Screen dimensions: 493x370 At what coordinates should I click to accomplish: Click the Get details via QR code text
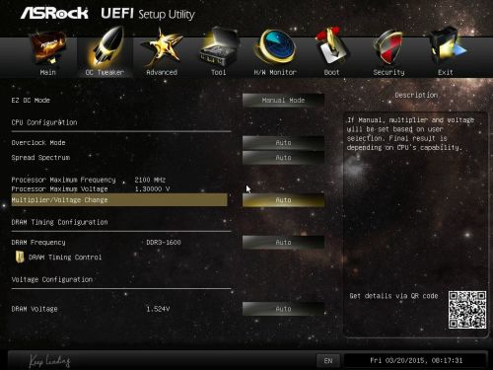[x=393, y=296]
